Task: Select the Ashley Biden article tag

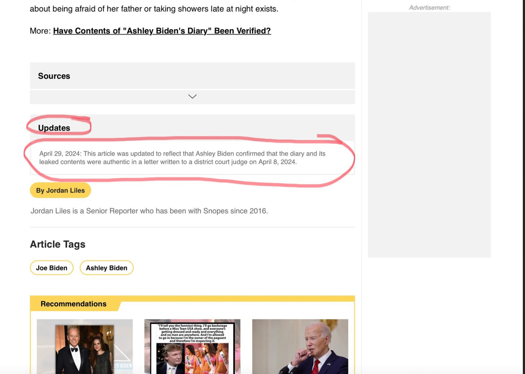Action: coord(107,268)
